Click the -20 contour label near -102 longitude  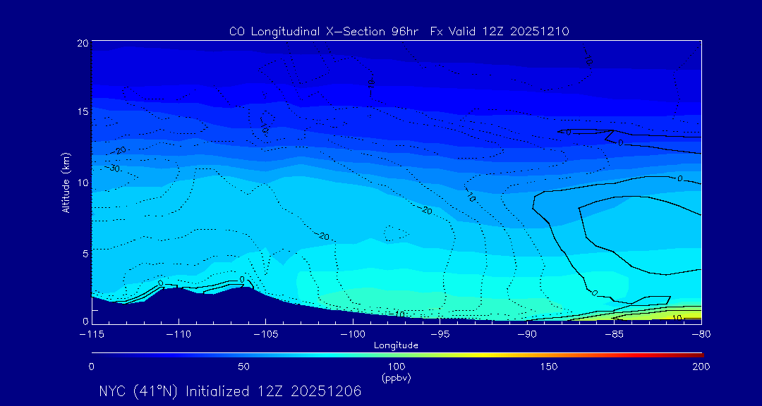click(x=323, y=236)
